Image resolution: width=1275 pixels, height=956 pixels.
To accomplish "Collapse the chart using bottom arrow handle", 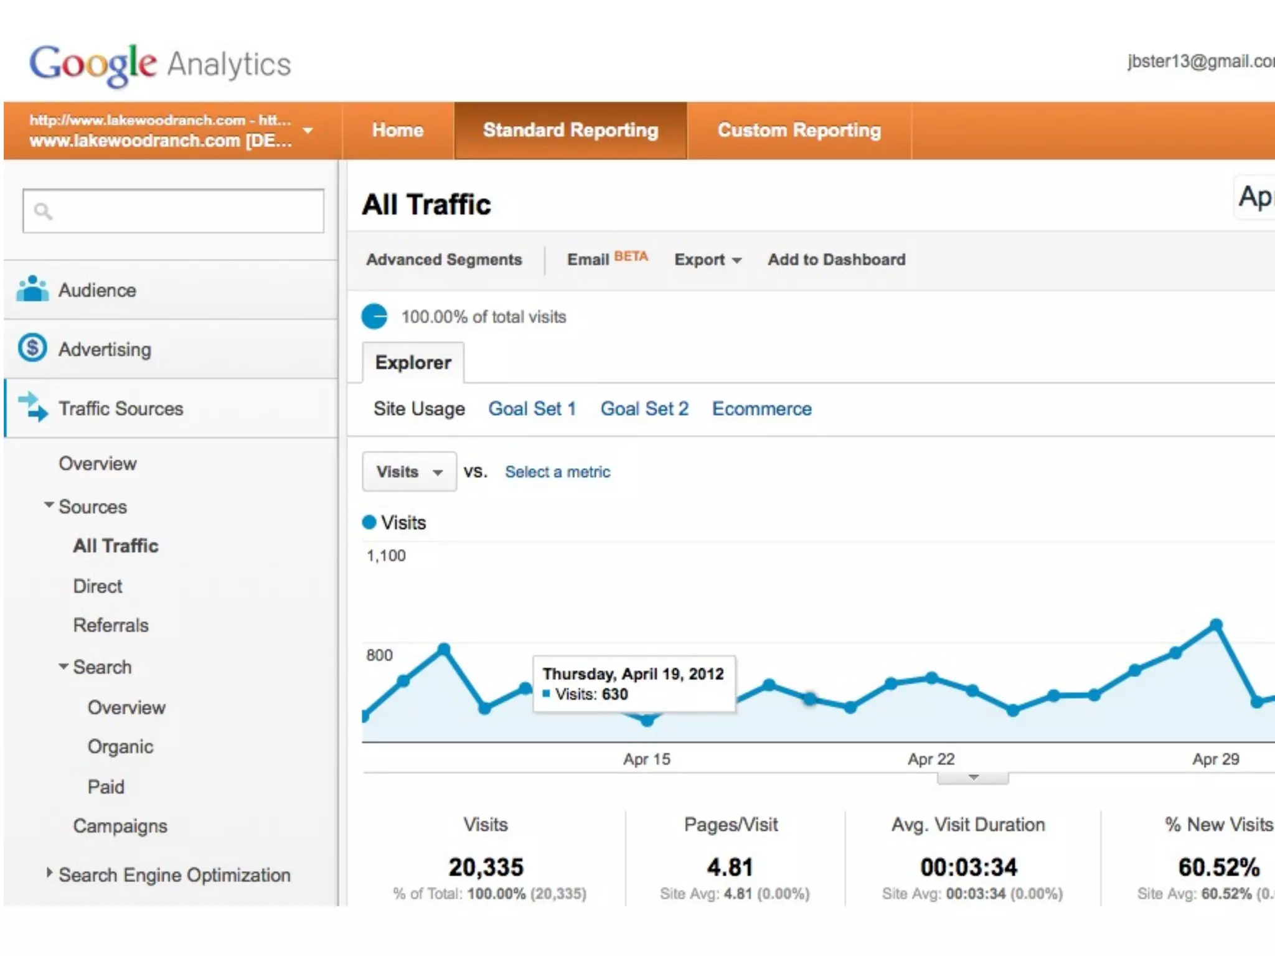I will pyautogui.click(x=973, y=778).
